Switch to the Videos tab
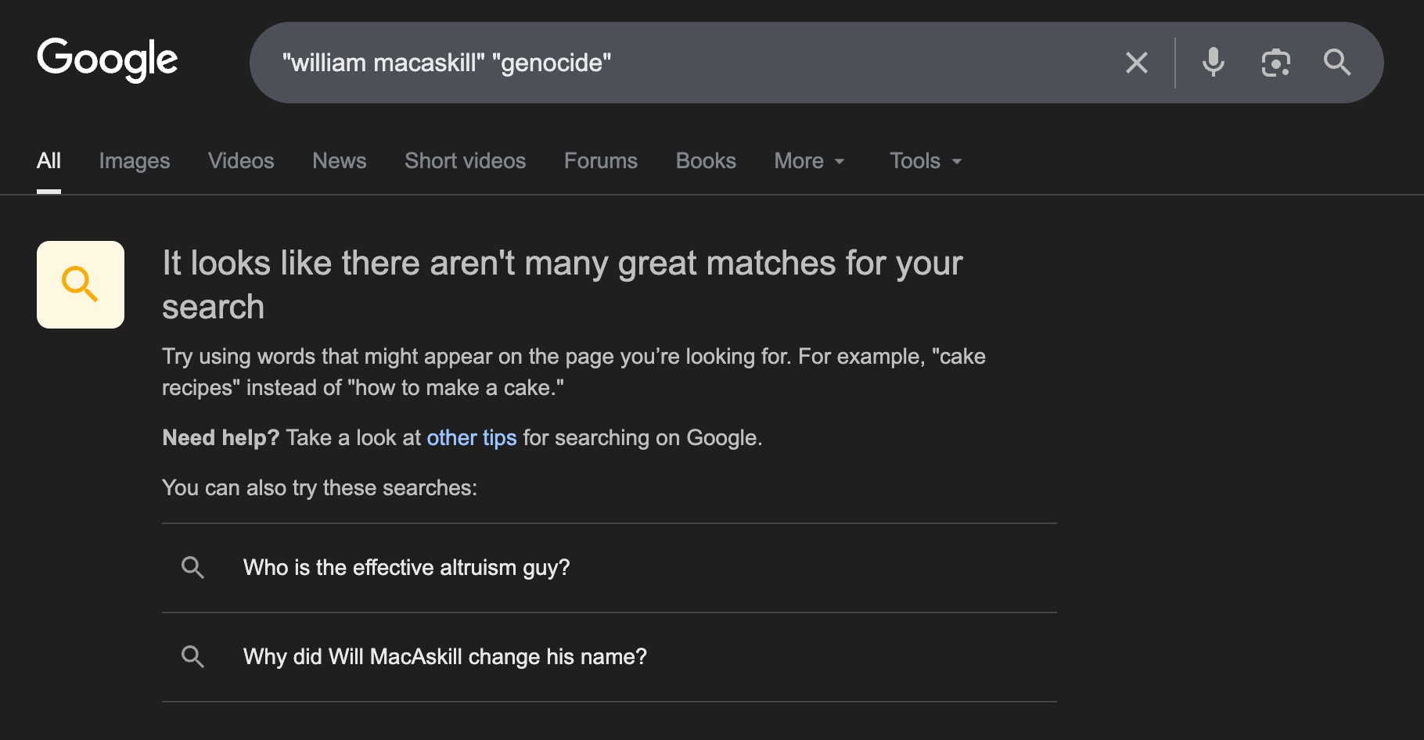 coord(241,161)
